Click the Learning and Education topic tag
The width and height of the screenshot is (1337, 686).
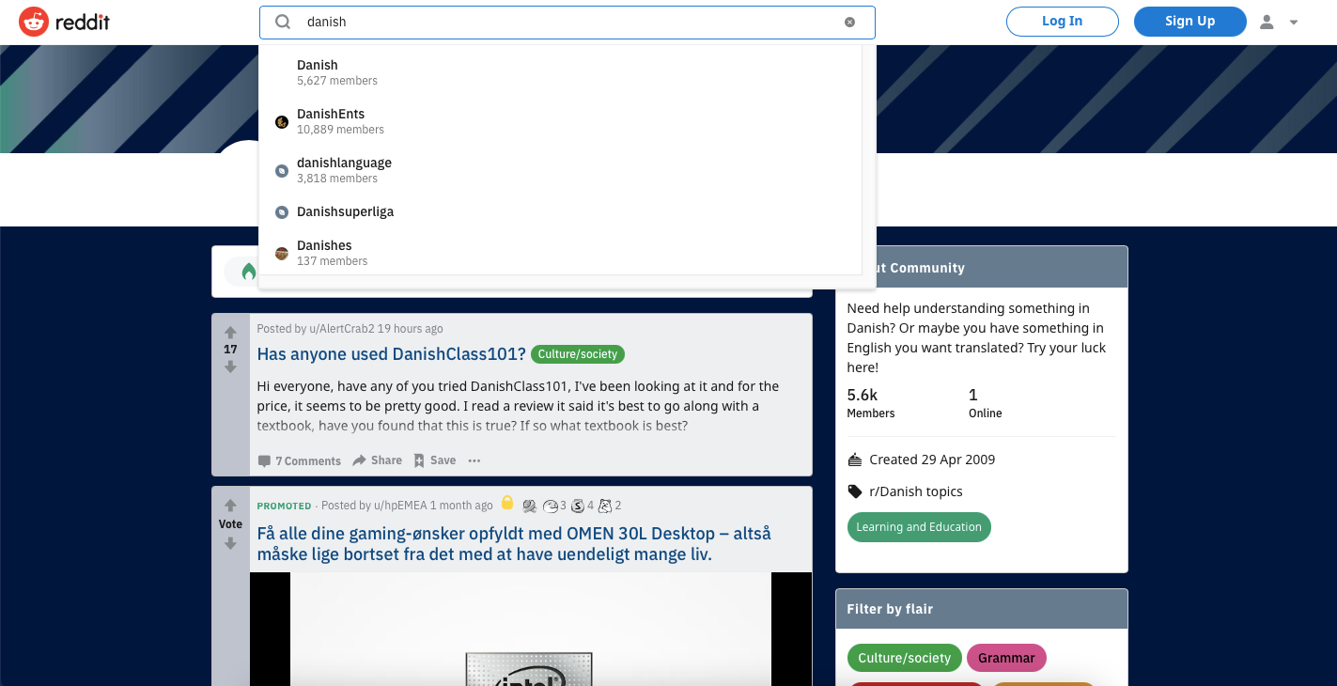[x=919, y=527]
